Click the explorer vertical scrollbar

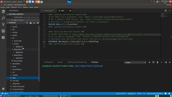coord(39,54)
